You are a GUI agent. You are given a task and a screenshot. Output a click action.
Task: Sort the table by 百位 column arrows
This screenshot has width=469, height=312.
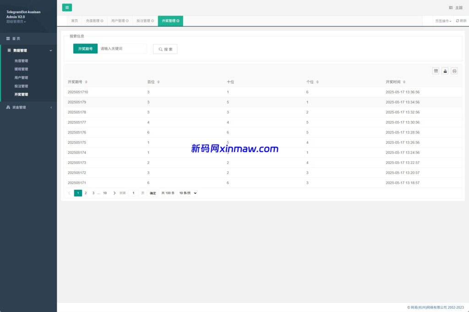[158, 82]
